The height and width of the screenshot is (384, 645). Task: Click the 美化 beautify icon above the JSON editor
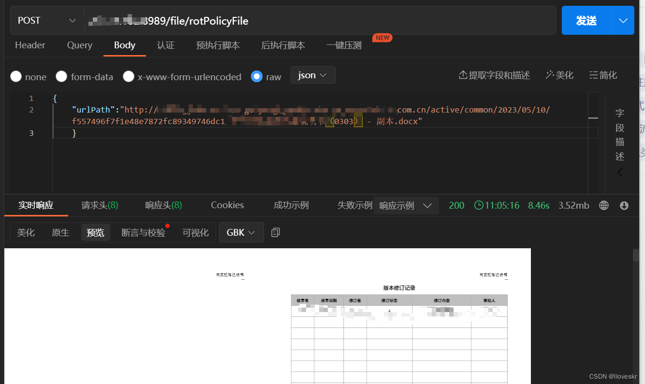tap(559, 75)
